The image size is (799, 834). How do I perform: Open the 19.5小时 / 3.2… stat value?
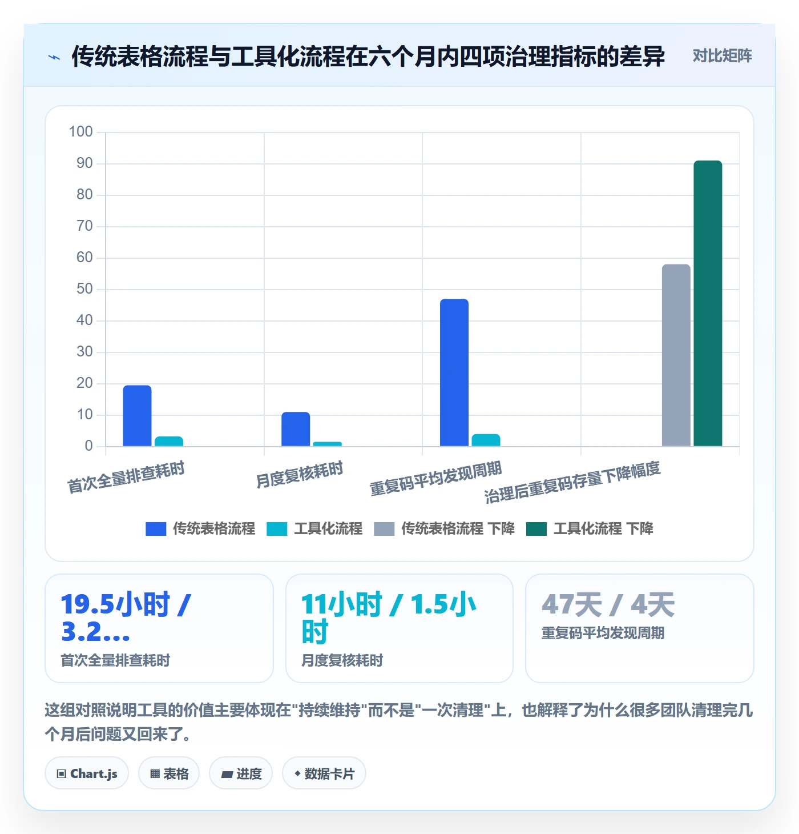(126, 618)
